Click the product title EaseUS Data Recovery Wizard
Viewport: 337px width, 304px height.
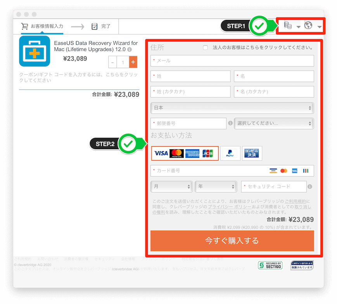[96, 46]
